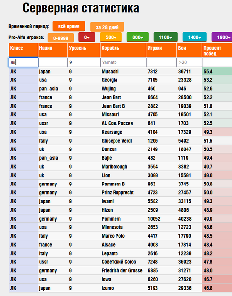This screenshot has height=296, width=232.
Task: Pick the dark green 1100+ filter
Action: [x=165, y=37]
